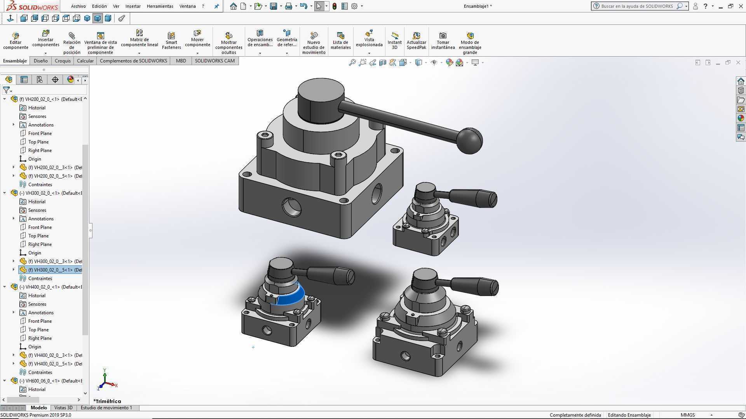Viewport: 746px width, 419px height.
Task: Switch to Croquis tab
Action: pyautogui.click(x=63, y=61)
